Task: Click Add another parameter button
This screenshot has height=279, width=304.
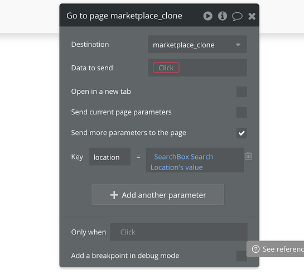Action: point(158,195)
